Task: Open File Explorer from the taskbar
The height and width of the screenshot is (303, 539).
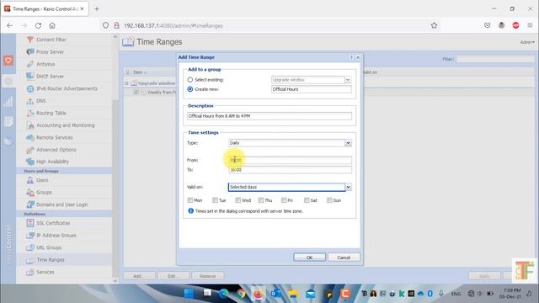Action: (x=293, y=294)
